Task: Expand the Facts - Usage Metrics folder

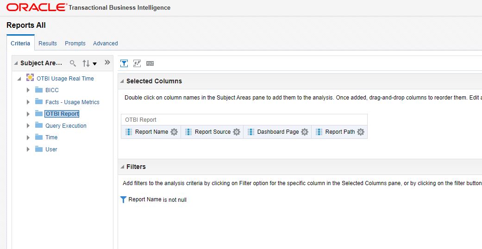Action: (x=28, y=102)
